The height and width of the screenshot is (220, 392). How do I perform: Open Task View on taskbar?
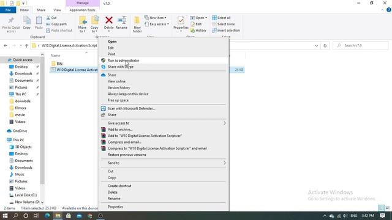coord(36,216)
